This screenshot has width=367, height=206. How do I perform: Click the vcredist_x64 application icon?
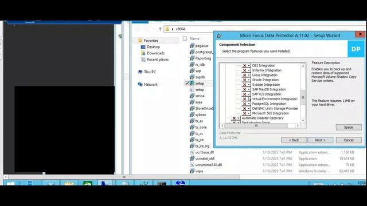coord(192,159)
